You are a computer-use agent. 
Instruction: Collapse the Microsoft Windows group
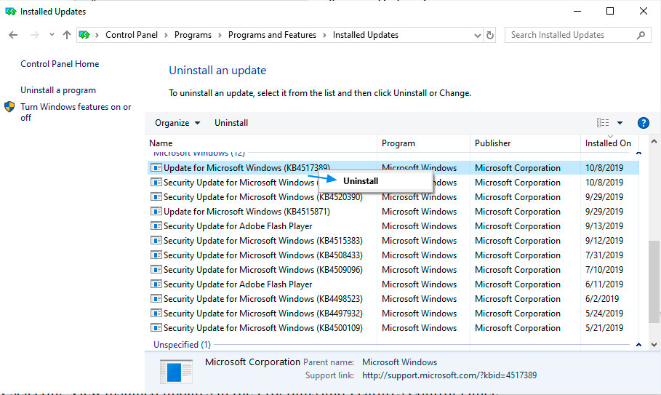tap(638, 153)
